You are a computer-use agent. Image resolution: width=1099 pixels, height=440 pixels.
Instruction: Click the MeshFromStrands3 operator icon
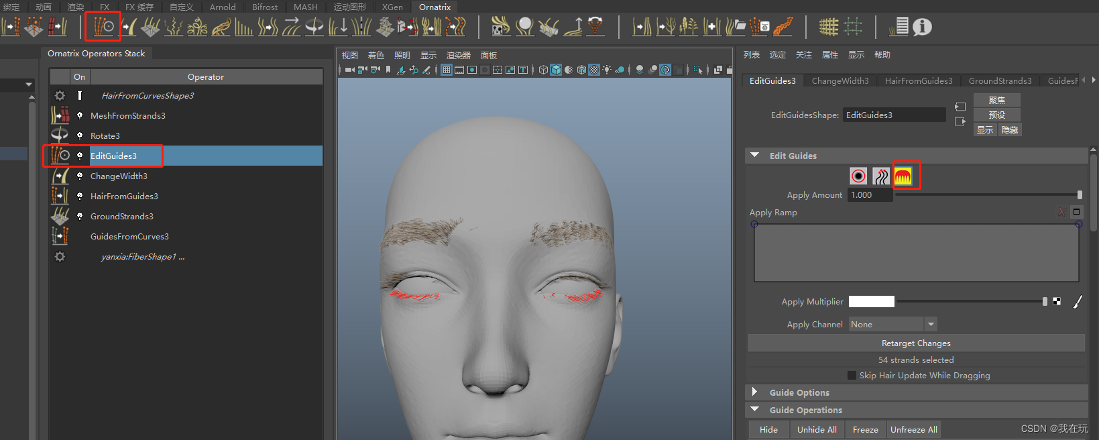pos(60,115)
